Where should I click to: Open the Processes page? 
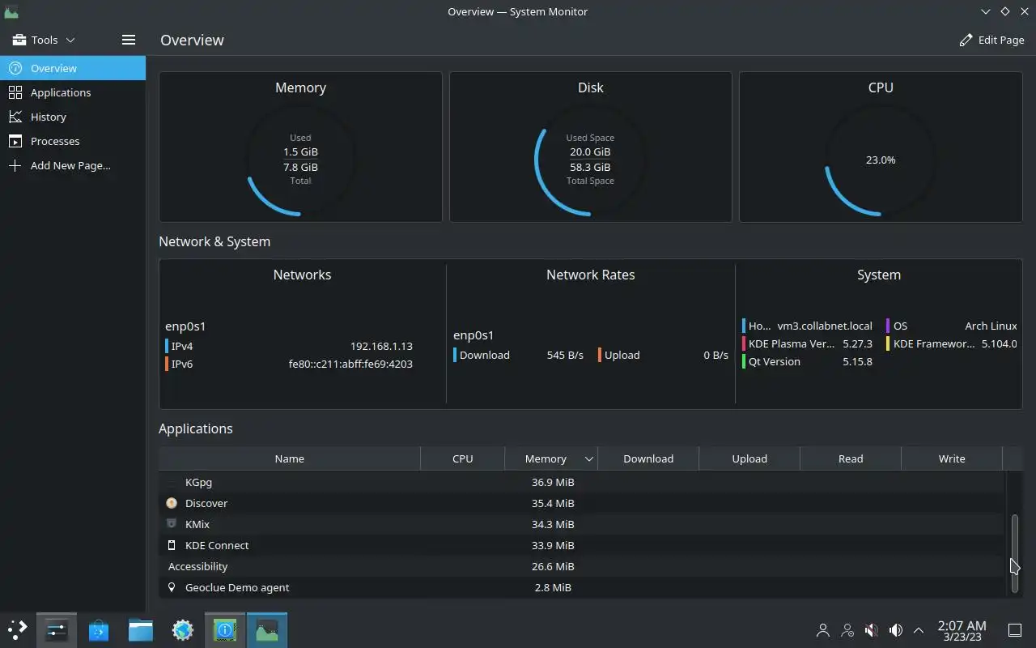tap(73, 141)
